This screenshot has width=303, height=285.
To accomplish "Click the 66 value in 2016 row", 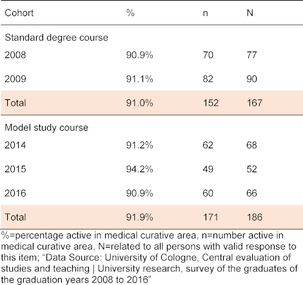I will 251,193.
